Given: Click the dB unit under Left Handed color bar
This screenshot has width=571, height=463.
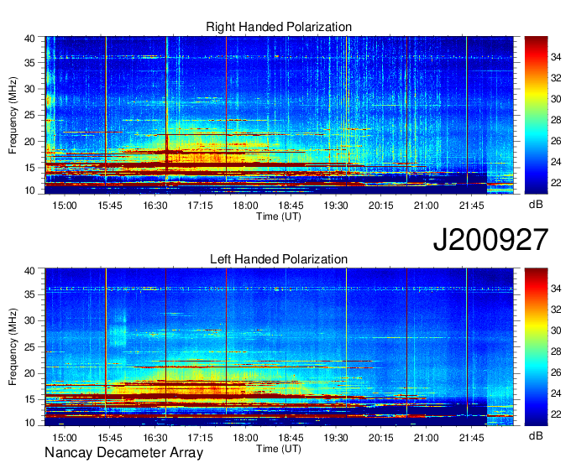Looking at the screenshot, I should (x=536, y=435).
